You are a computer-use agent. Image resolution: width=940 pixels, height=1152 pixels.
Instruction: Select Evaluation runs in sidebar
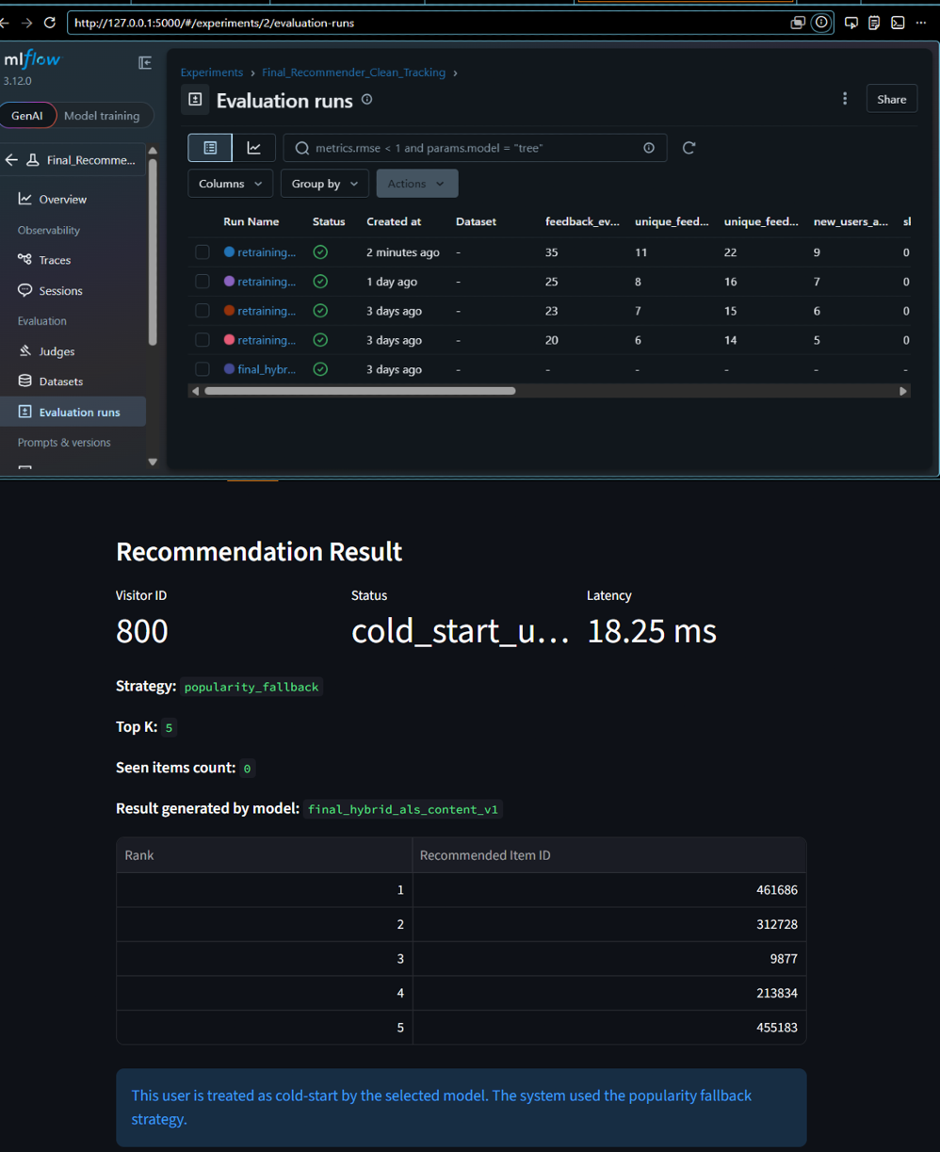[73, 412]
